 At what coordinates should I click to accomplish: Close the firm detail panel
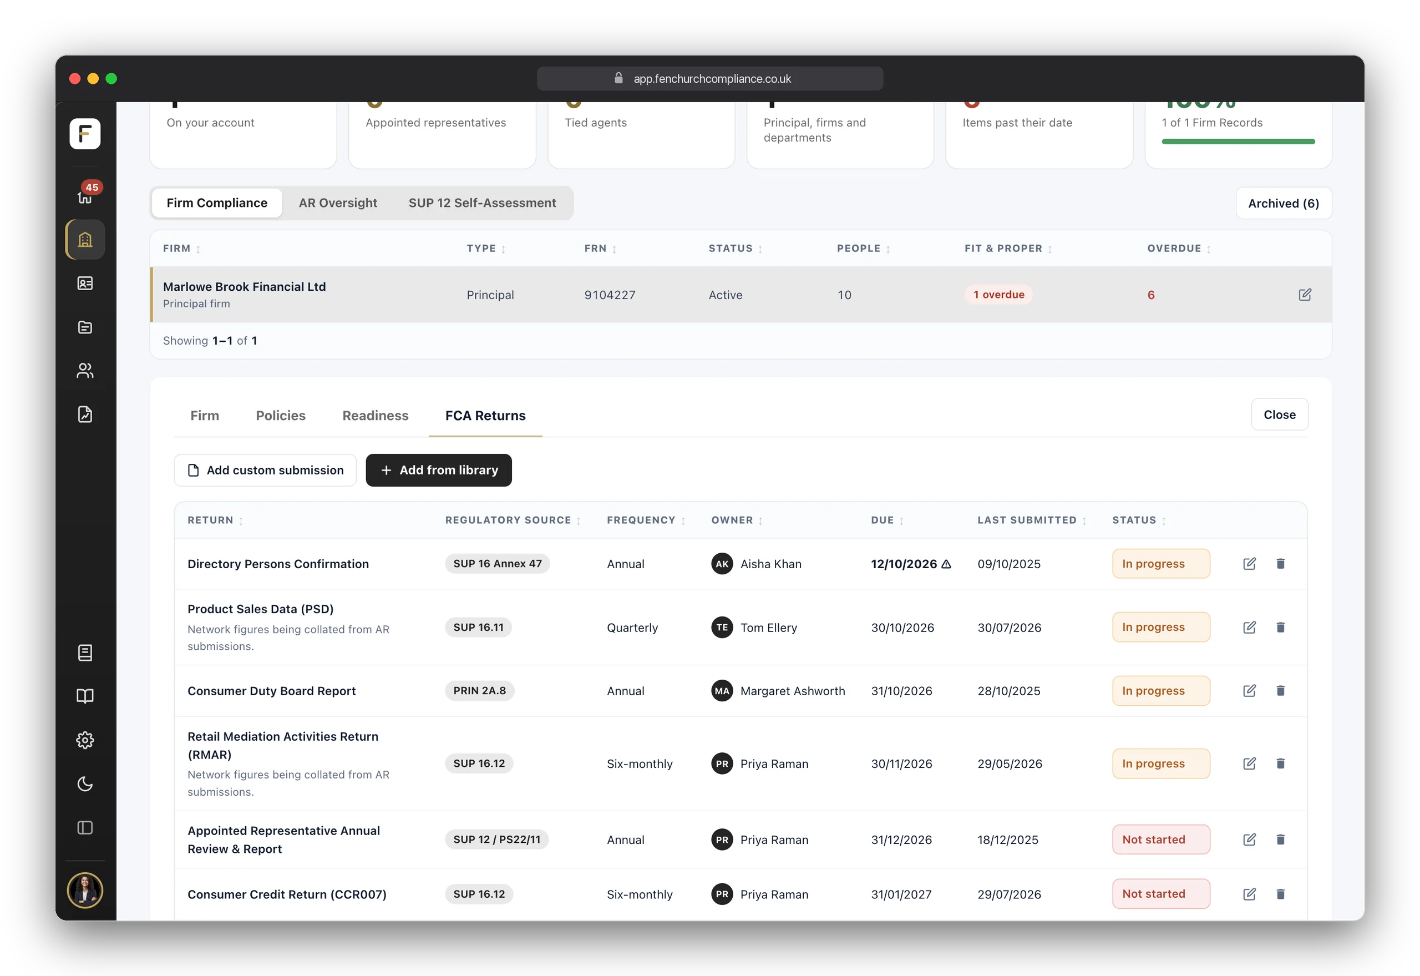1279,414
